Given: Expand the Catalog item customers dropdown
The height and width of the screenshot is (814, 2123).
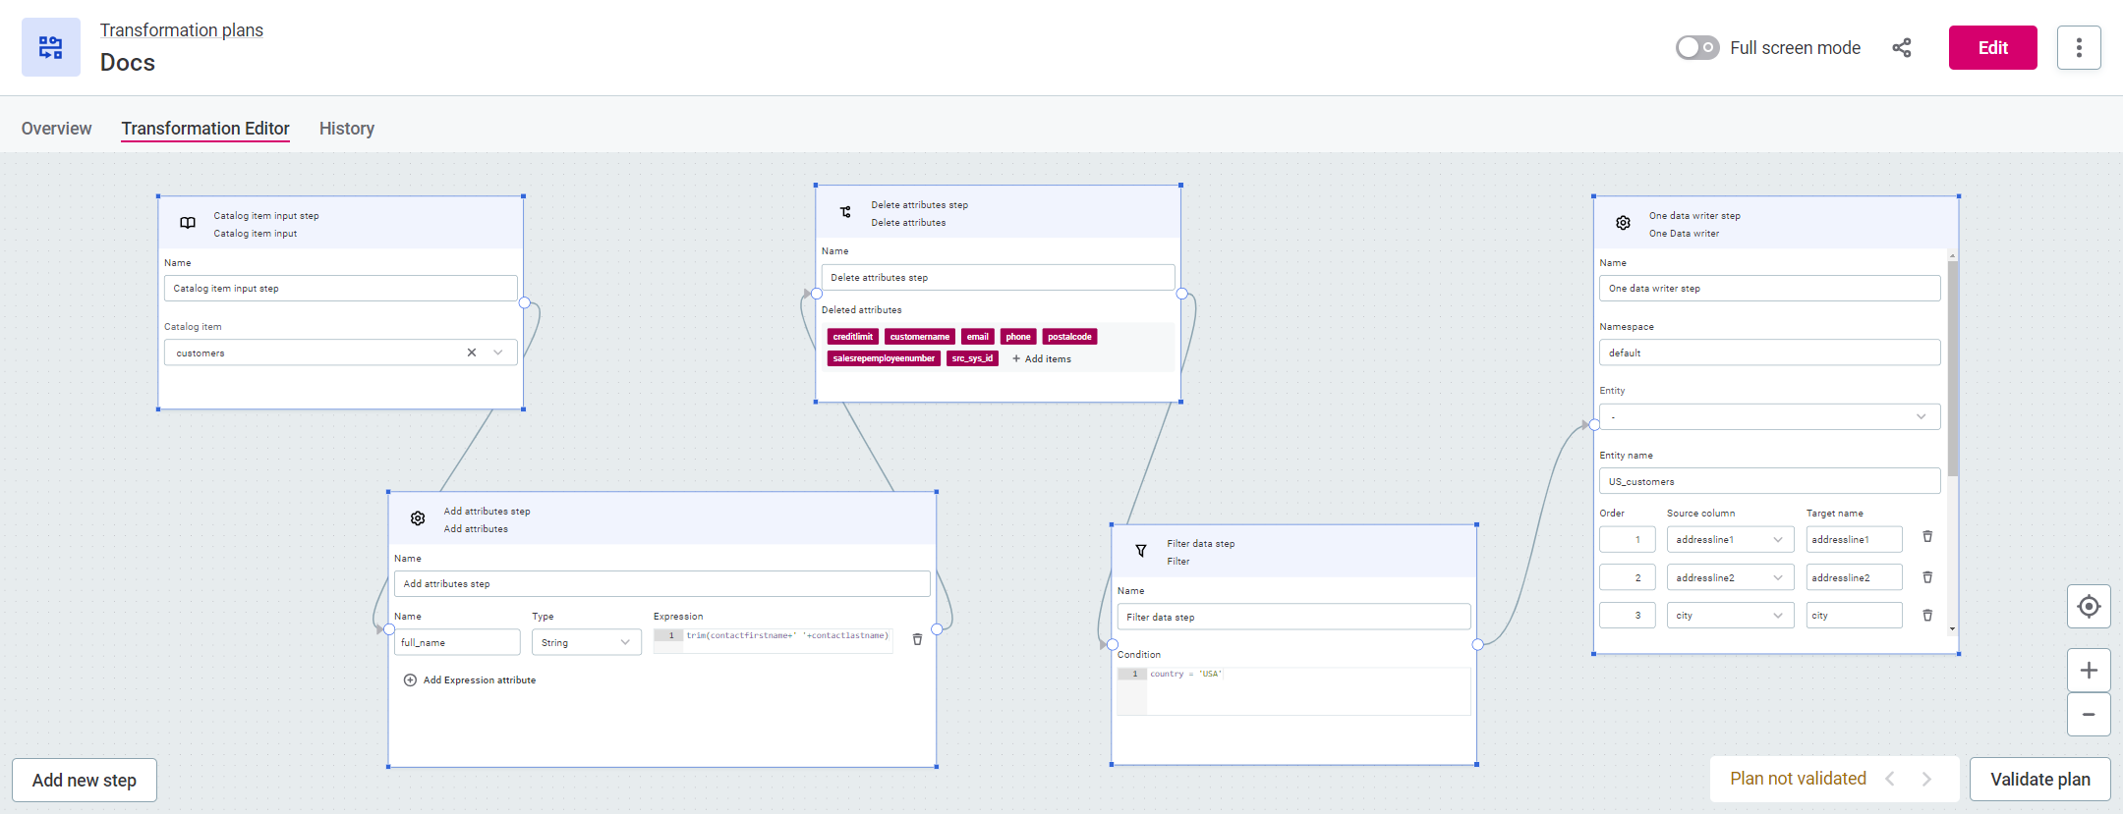Looking at the screenshot, I should pos(498,353).
